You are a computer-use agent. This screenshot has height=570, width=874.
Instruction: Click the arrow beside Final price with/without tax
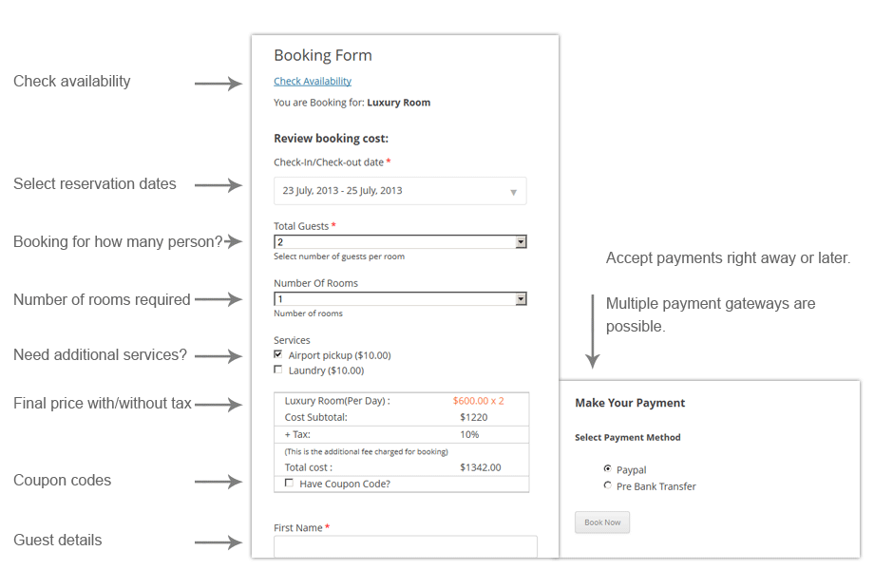coord(218,405)
